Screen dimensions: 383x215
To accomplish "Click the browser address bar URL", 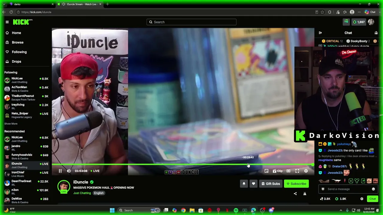I will tap(36, 12).
